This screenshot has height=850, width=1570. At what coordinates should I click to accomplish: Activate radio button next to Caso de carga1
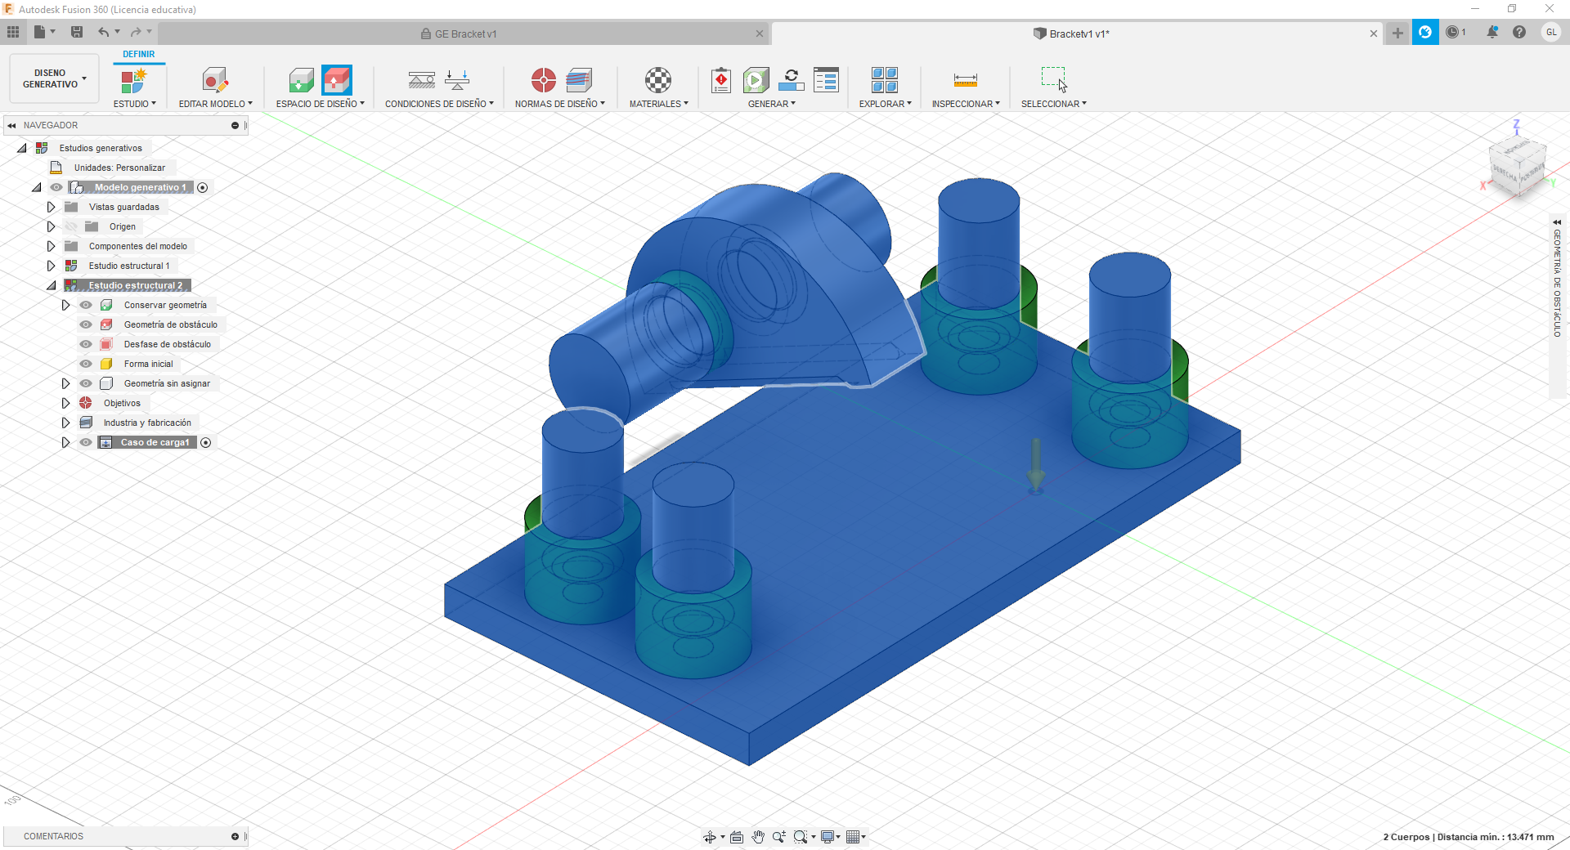tap(206, 442)
